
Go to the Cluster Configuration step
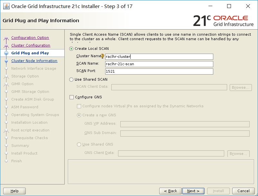point(31,45)
